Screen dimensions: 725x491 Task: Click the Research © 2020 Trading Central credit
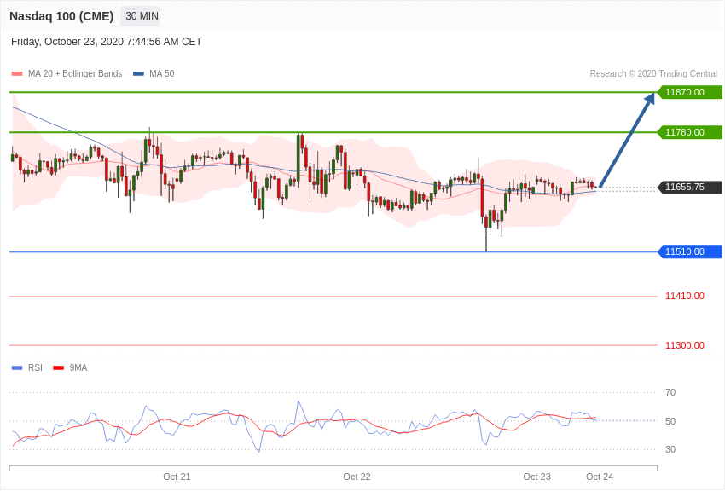(x=653, y=74)
